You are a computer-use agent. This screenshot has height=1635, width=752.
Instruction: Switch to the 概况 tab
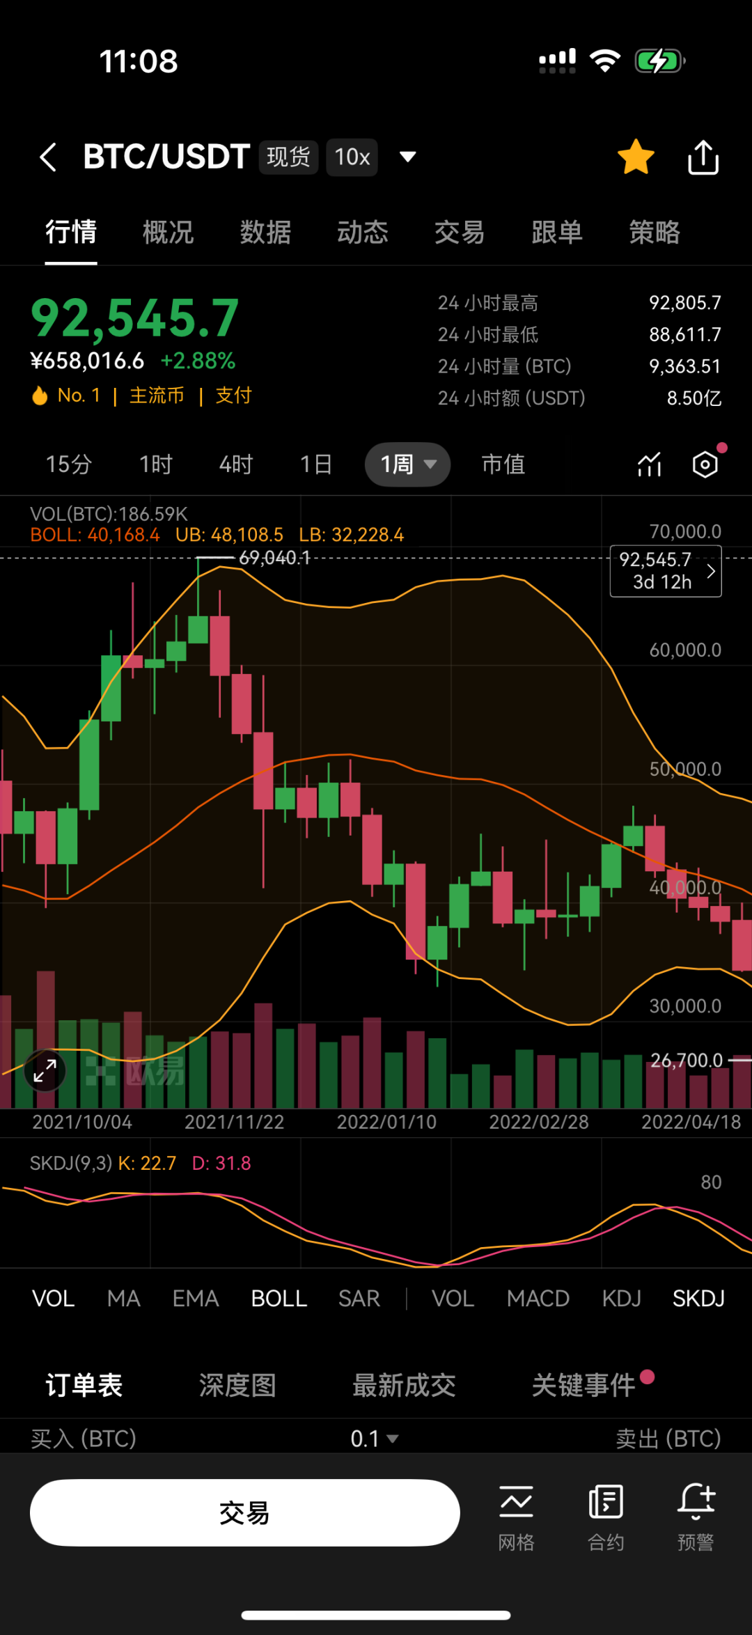point(168,232)
